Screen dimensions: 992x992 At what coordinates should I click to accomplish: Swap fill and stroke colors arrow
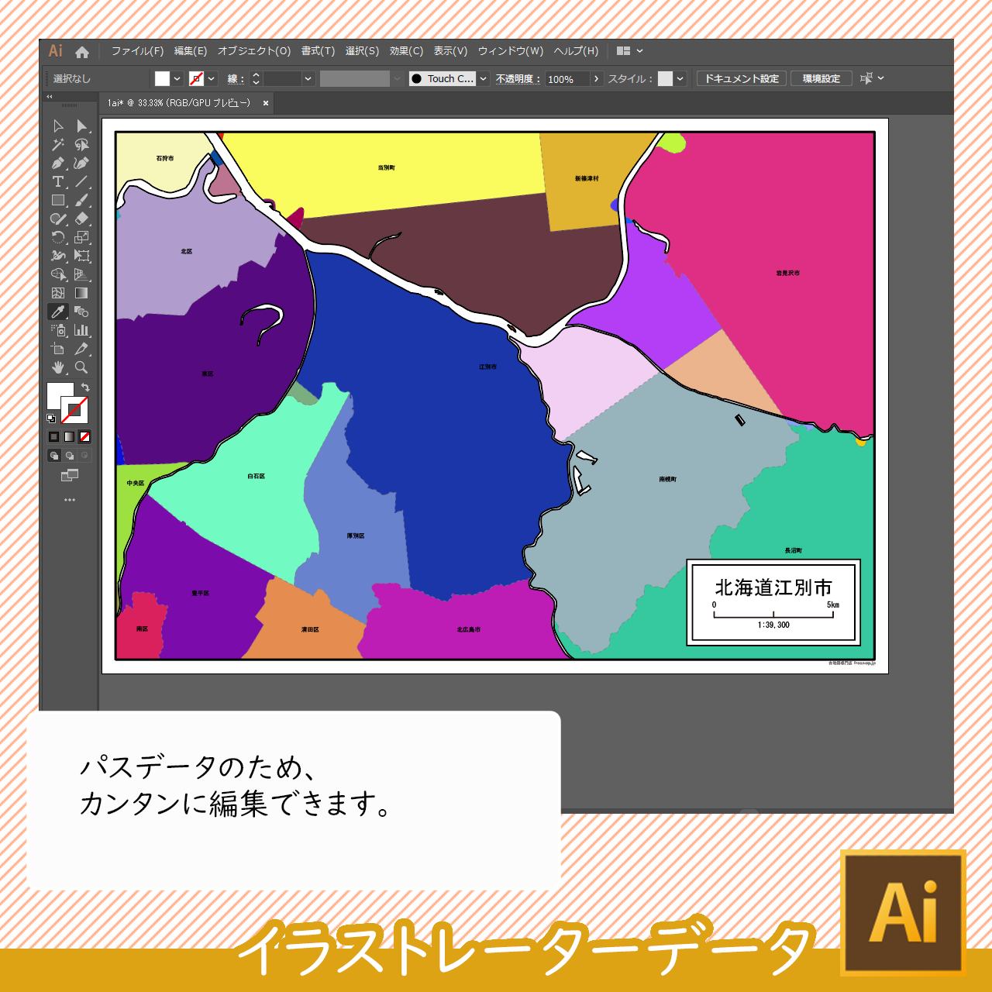coord(85,387)
